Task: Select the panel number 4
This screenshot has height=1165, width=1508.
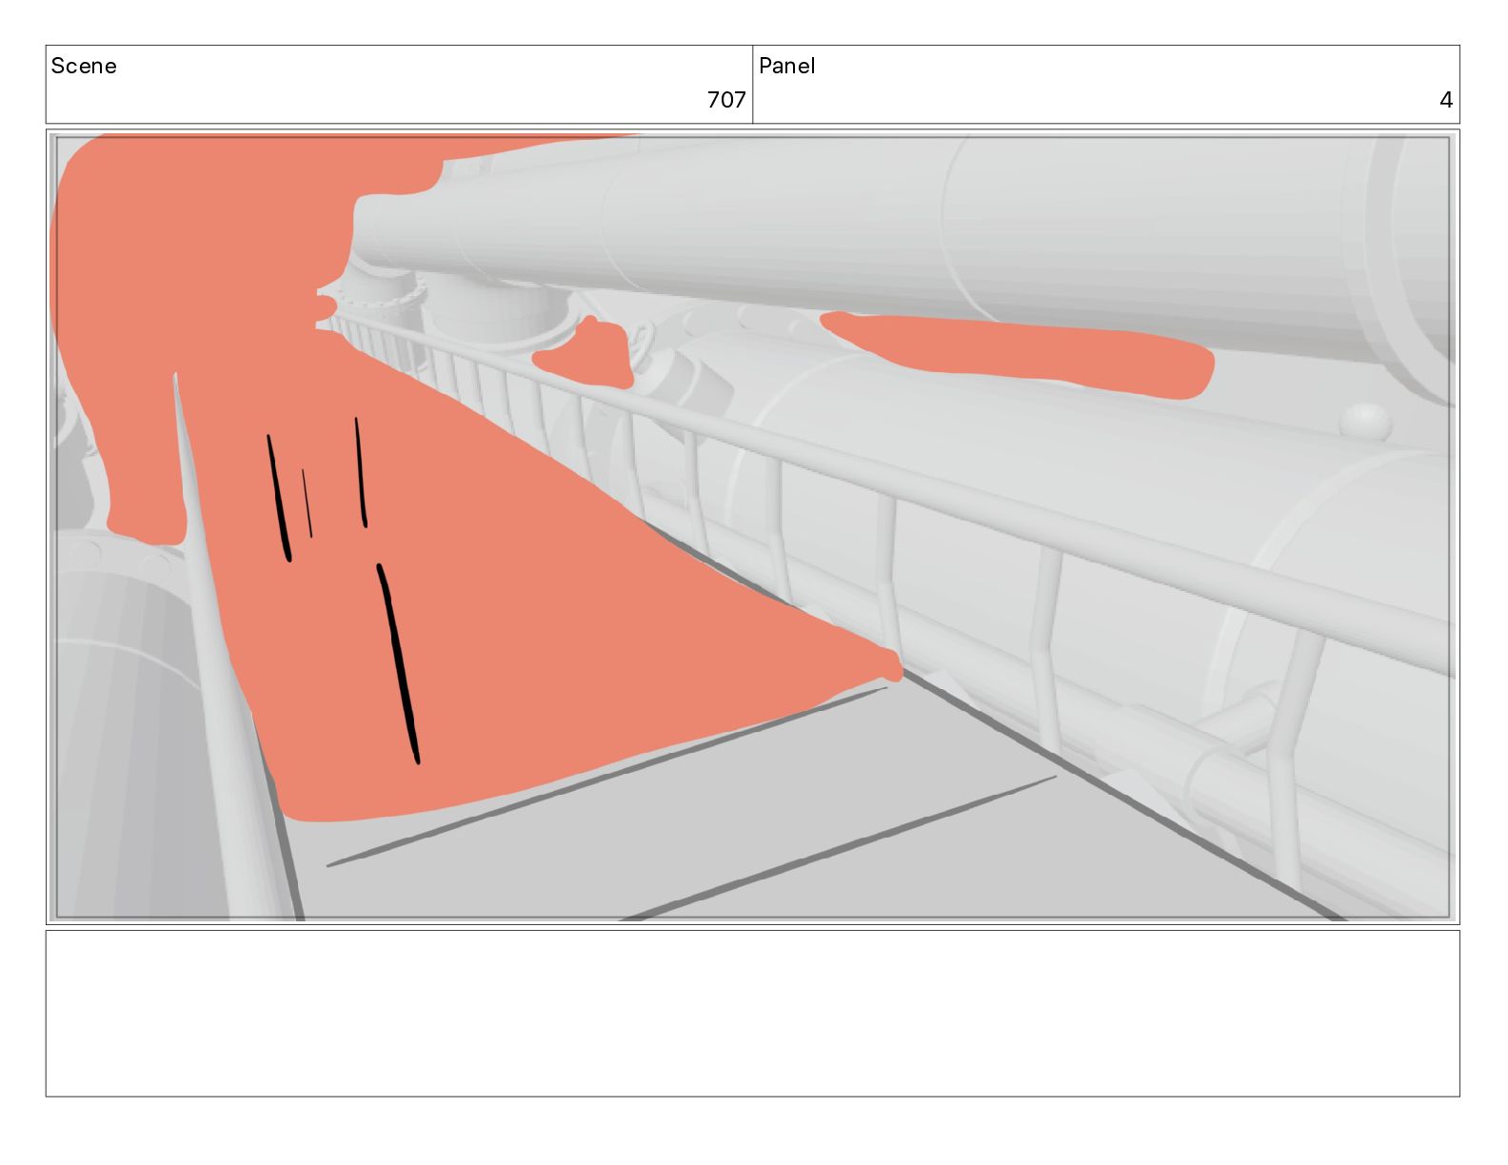Action: point(1446,100)
